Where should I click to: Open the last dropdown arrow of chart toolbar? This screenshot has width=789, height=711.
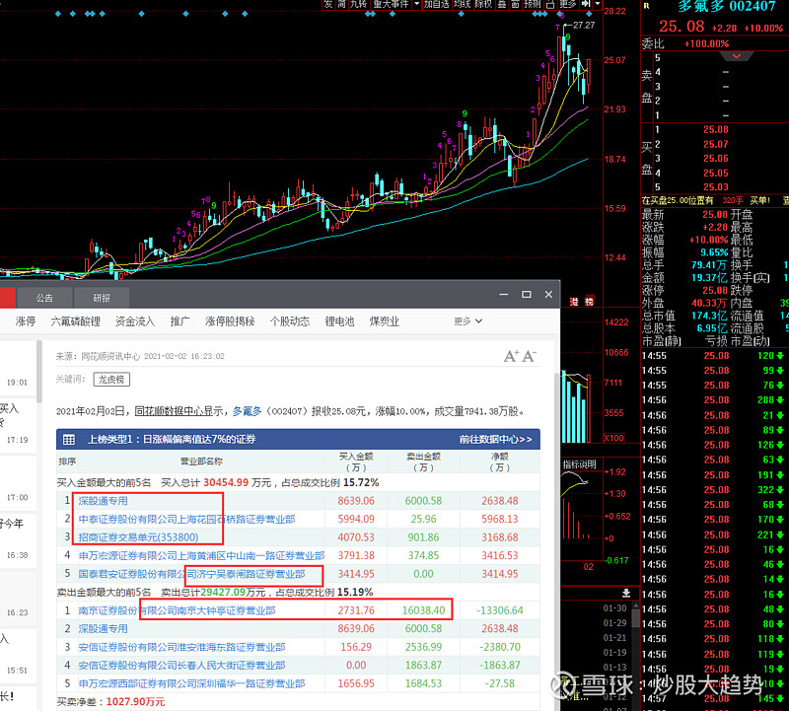click(598, 4)
